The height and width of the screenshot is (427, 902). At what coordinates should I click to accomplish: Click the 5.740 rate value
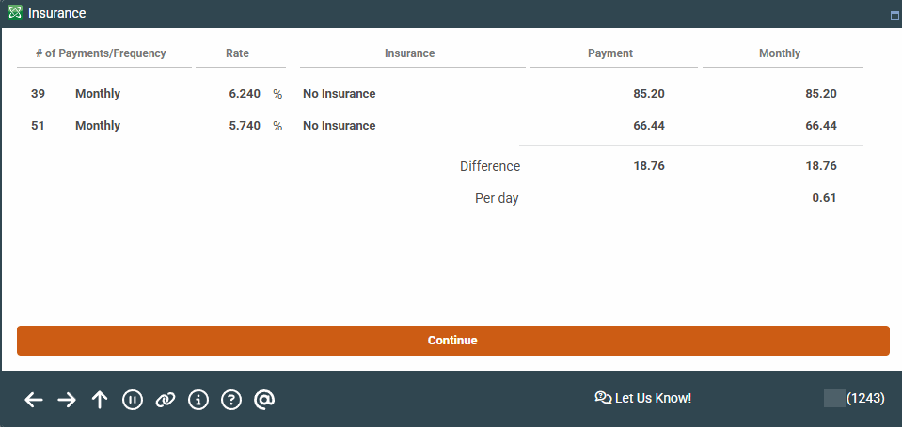(x=245, y=126)
